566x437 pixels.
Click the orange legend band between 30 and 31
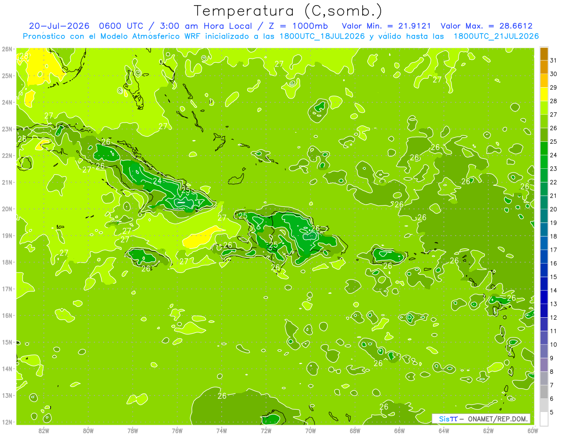coord(544,67)
